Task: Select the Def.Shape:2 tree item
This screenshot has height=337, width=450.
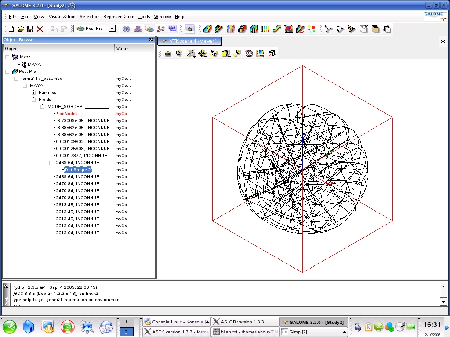Action: click(78, 170)
